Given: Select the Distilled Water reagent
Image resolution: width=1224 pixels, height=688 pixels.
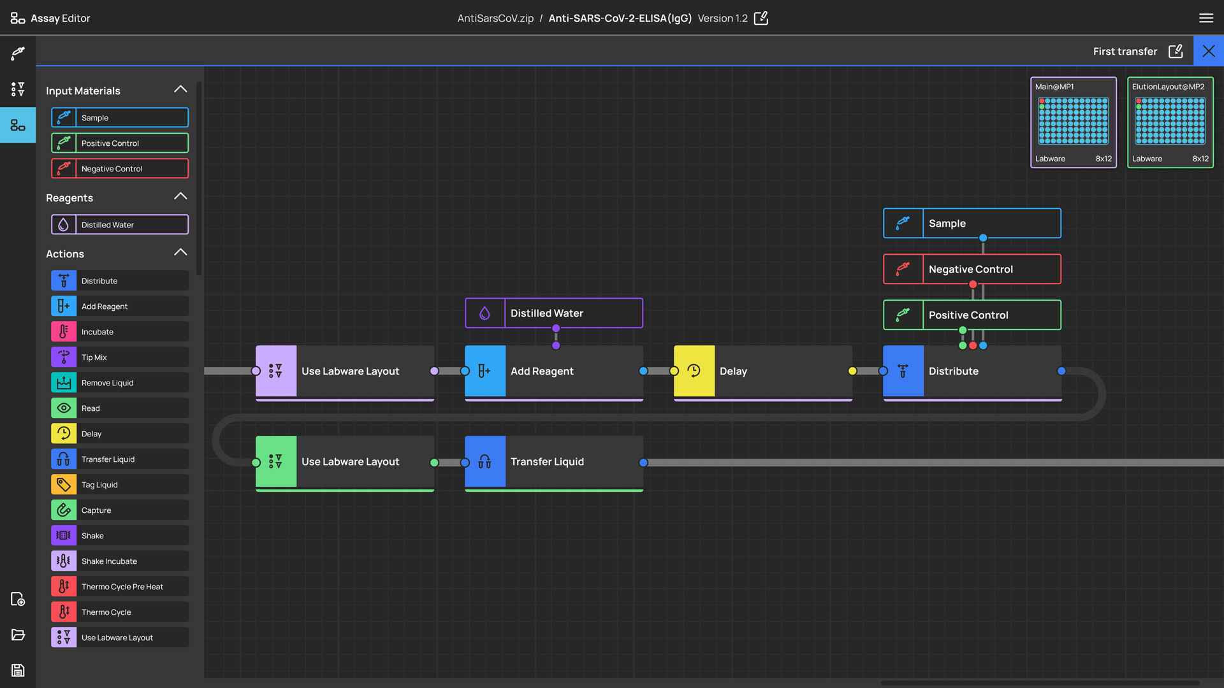Looking at the screenshot, I should [120, 225].
